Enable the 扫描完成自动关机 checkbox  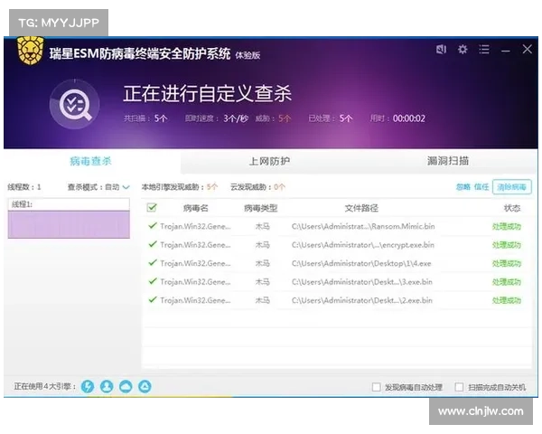460,387
